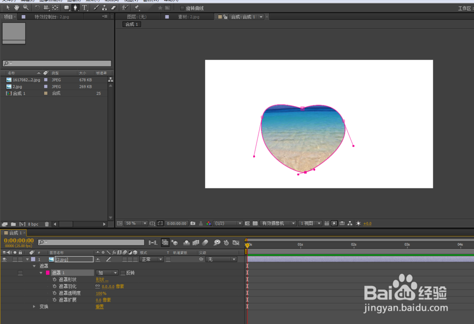Expand the 变换 transform group

click(34, 306)
